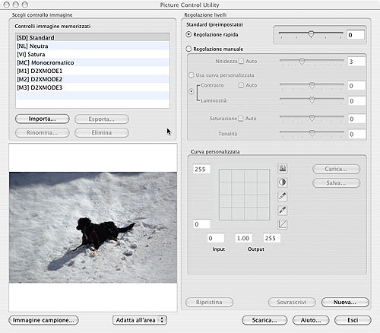Image resolution: width=380 pixels, height=333 pixels.
Task: Click the dog in snow preview image
Action: (93, 227)
